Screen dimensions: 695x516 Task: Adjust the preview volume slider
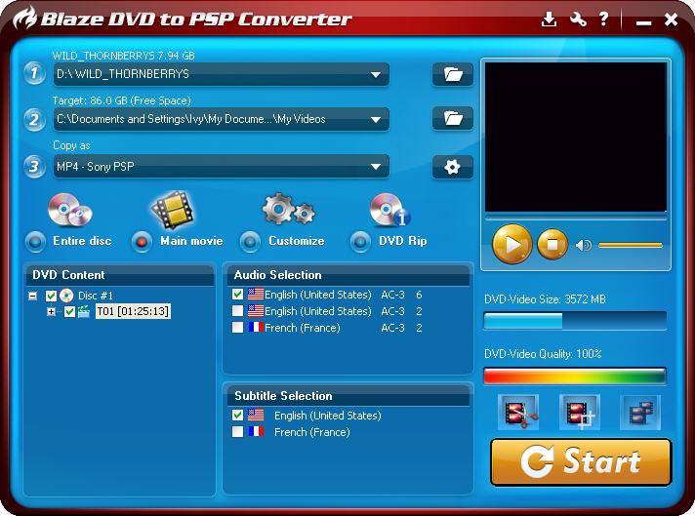[630, 245]
